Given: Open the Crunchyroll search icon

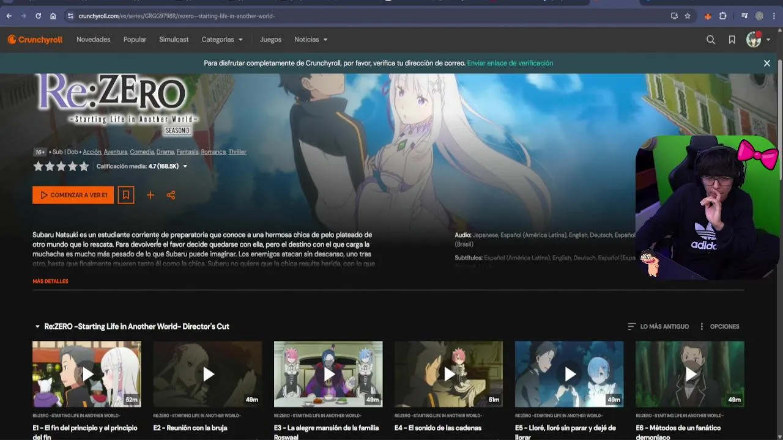Looking at the screenshot, I should [711, 40].
